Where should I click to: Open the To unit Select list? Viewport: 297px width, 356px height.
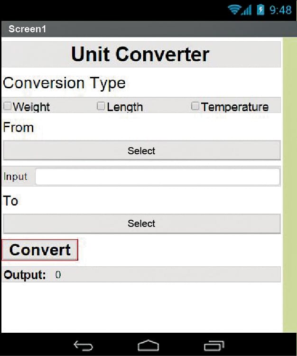pyautogui.click(x=141, y=224)
